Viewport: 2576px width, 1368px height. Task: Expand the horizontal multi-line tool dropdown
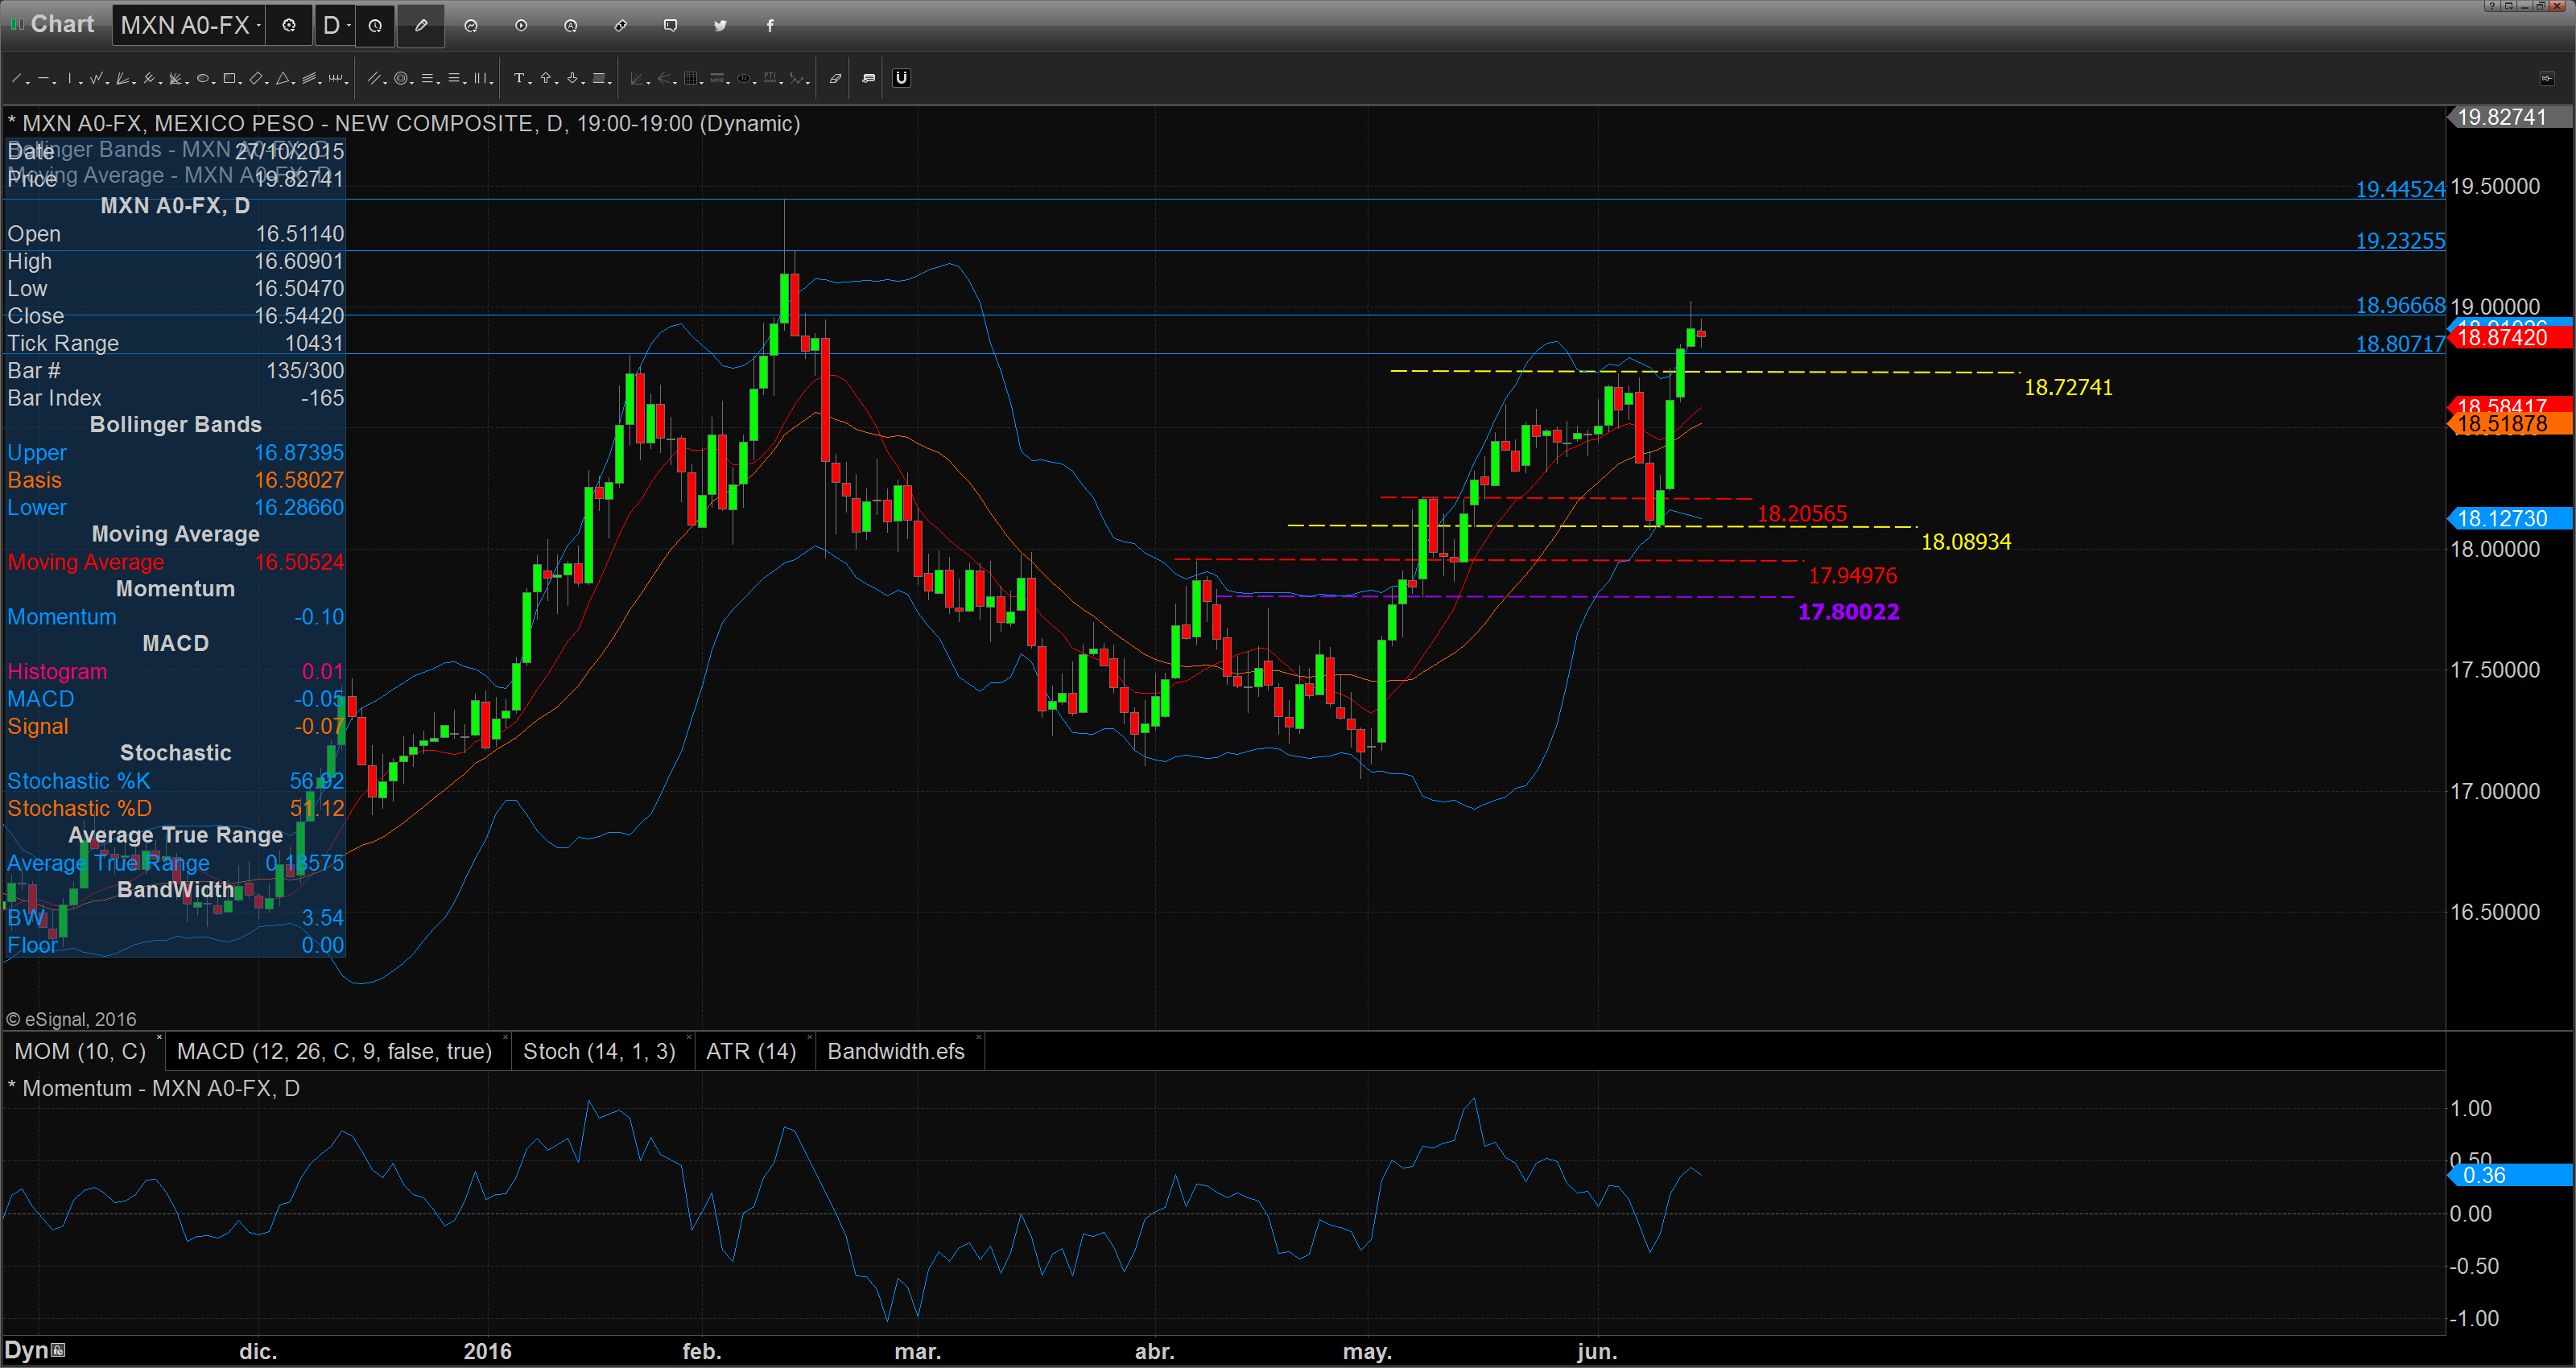[438, 83]
